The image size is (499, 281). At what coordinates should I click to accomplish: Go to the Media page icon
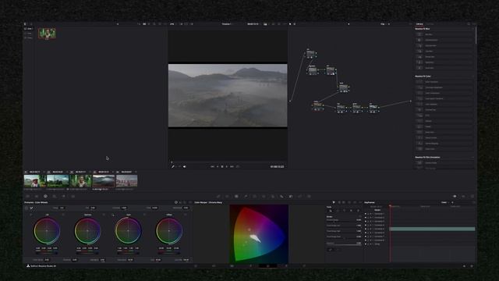[196, 265]
